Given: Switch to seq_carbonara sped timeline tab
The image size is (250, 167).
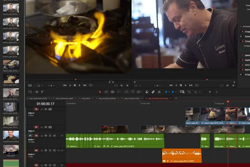Looking at the screenshot, I should point(64,98).
